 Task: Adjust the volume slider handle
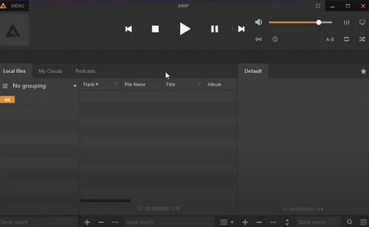[319, 22]
